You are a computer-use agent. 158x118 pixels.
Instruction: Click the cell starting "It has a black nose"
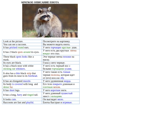pos(22,67)
